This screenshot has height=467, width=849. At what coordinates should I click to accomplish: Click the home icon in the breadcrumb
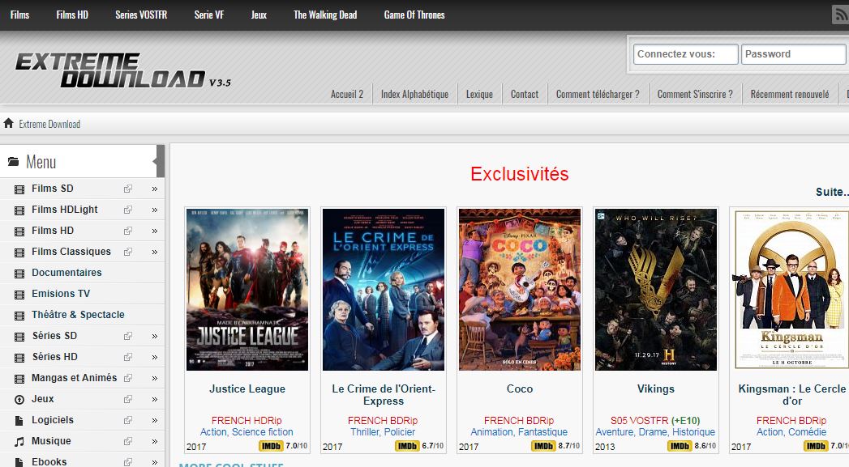point(8,123)
